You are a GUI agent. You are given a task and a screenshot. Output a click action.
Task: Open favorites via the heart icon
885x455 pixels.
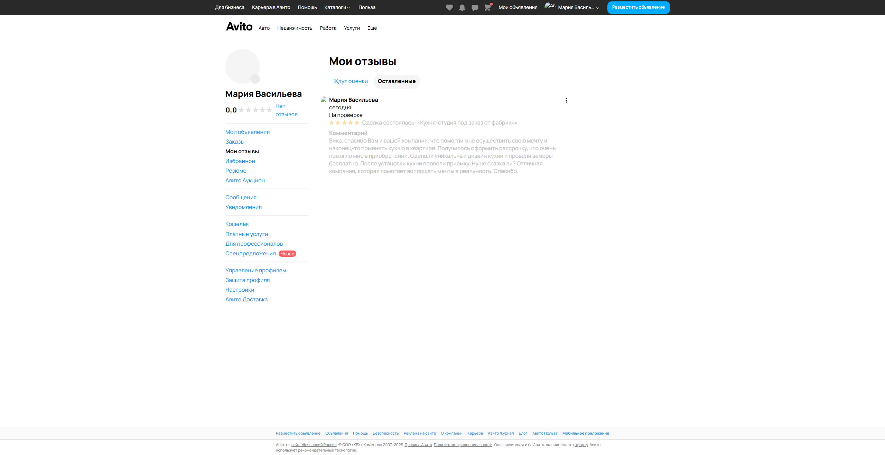449,8
